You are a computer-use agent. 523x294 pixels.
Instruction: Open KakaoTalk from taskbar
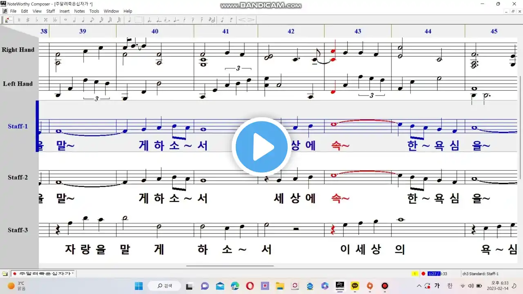pos(355,286)
